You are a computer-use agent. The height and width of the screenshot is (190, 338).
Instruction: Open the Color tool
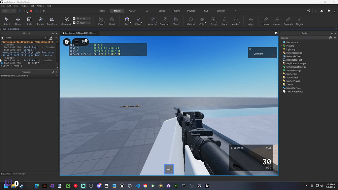point(202,20)
